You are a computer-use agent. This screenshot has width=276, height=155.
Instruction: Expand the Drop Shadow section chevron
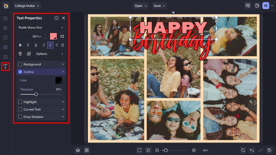(x=63, y=117)
